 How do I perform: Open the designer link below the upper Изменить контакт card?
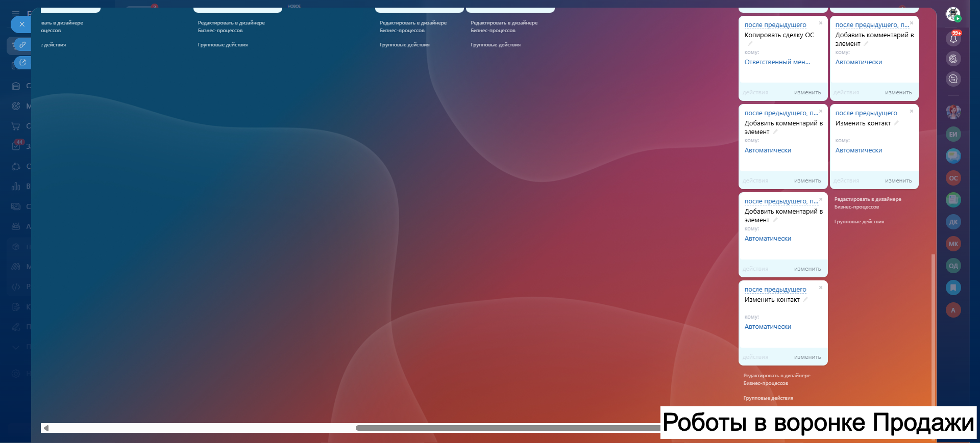868,203
